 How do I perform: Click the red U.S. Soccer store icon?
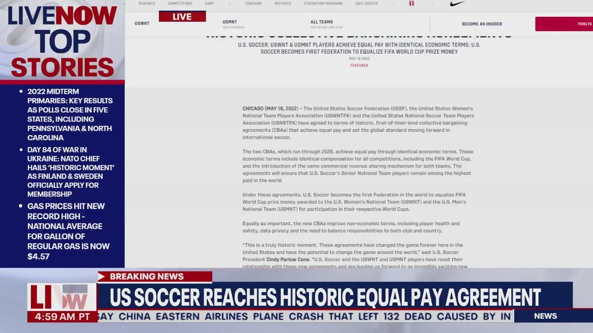point(411,4)
